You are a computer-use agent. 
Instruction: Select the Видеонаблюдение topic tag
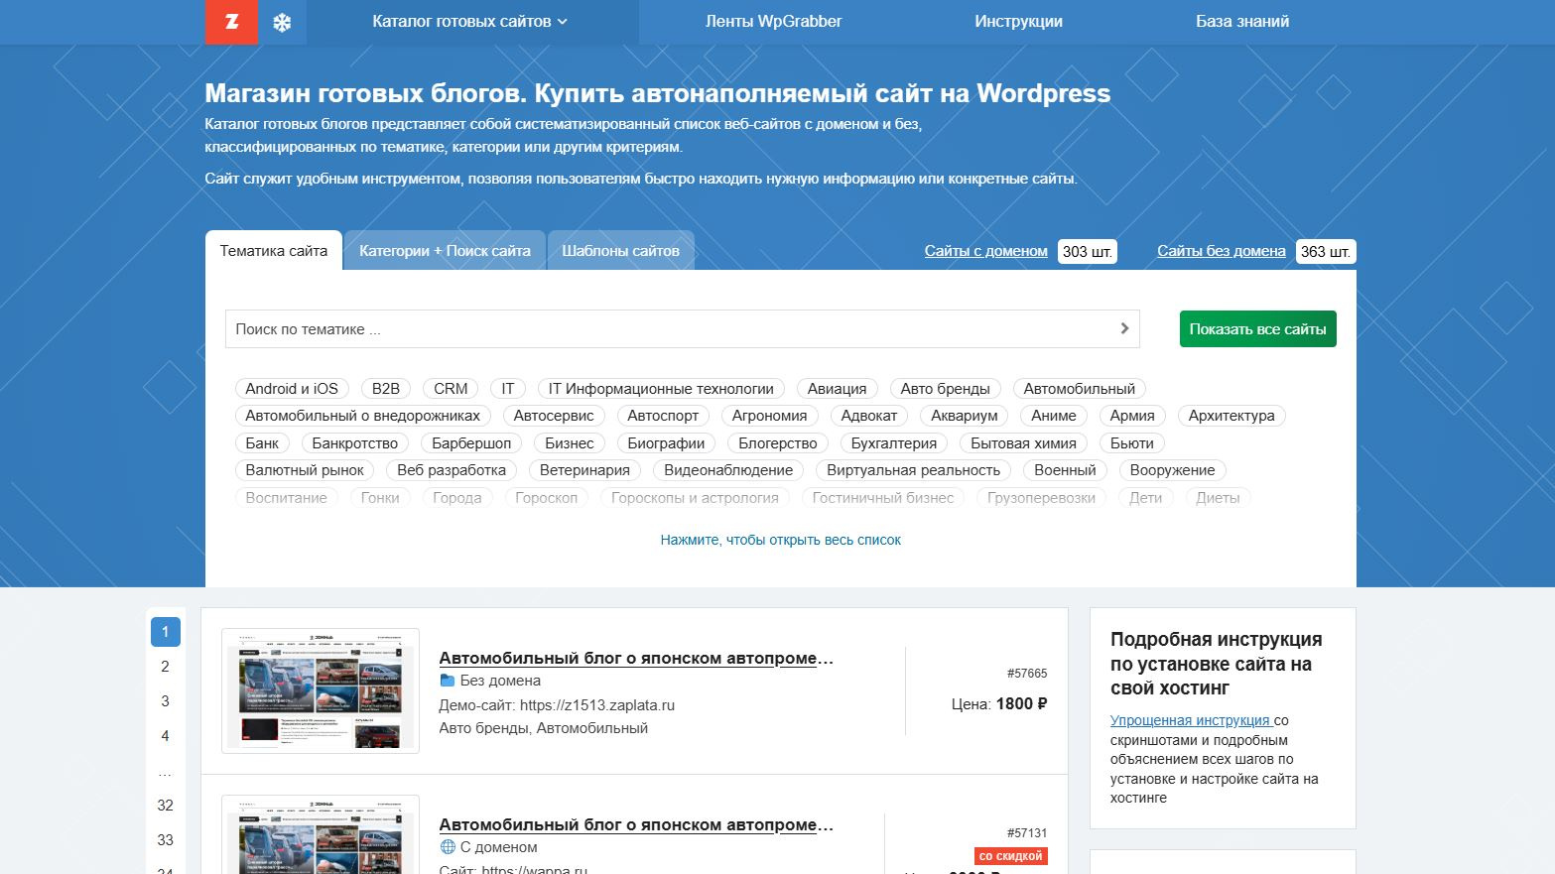[728, 470]
